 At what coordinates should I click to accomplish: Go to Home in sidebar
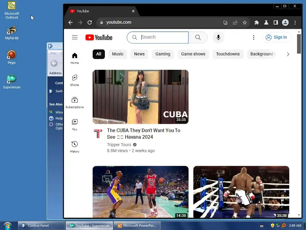74,58
